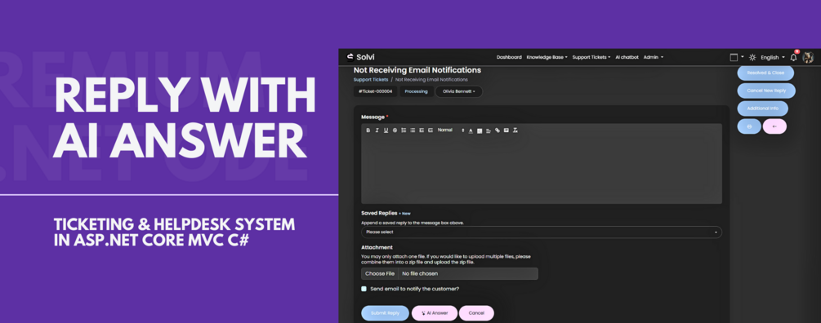
Task: Open the Normal heading style dropdown
Action: (451, 131)
